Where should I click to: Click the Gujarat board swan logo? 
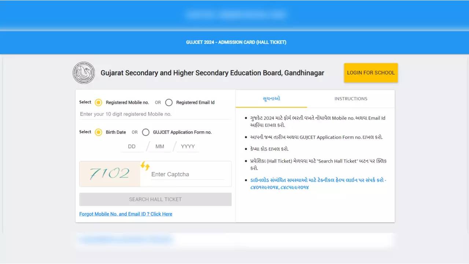84,73
